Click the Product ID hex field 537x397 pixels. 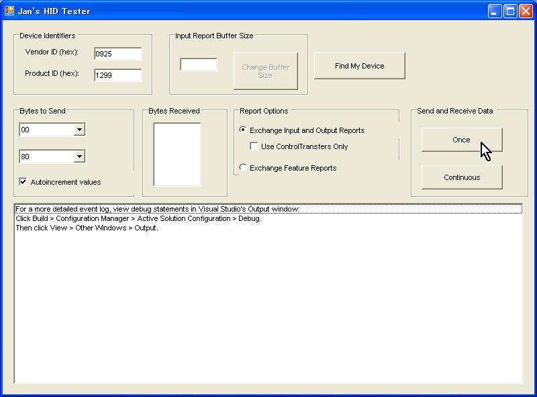(118, 75)
